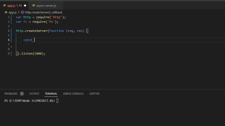Close app.js via its unsaved dot indicator
The width and height of the screenshot is (225, 126).
coord(25,6)
